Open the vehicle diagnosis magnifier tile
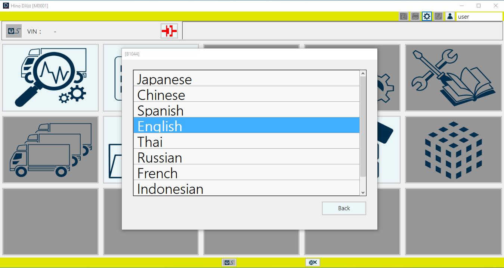 point(50,78)
